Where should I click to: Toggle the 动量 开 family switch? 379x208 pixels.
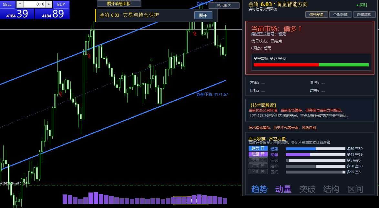(x=258, y=154)
